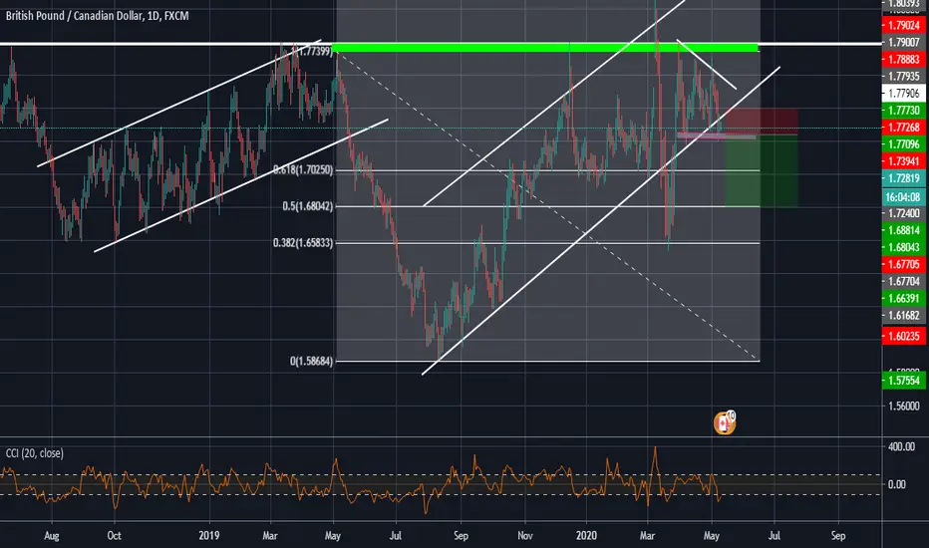Screen dimensions: 929x548
Task: Click the rightmost Sep date on time axis
Action: coord(837,536)
